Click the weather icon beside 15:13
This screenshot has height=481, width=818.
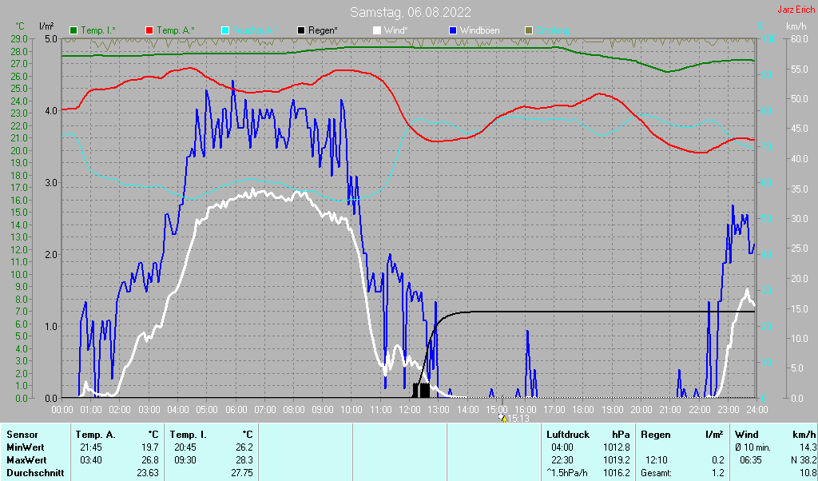(x=502, y=417)
